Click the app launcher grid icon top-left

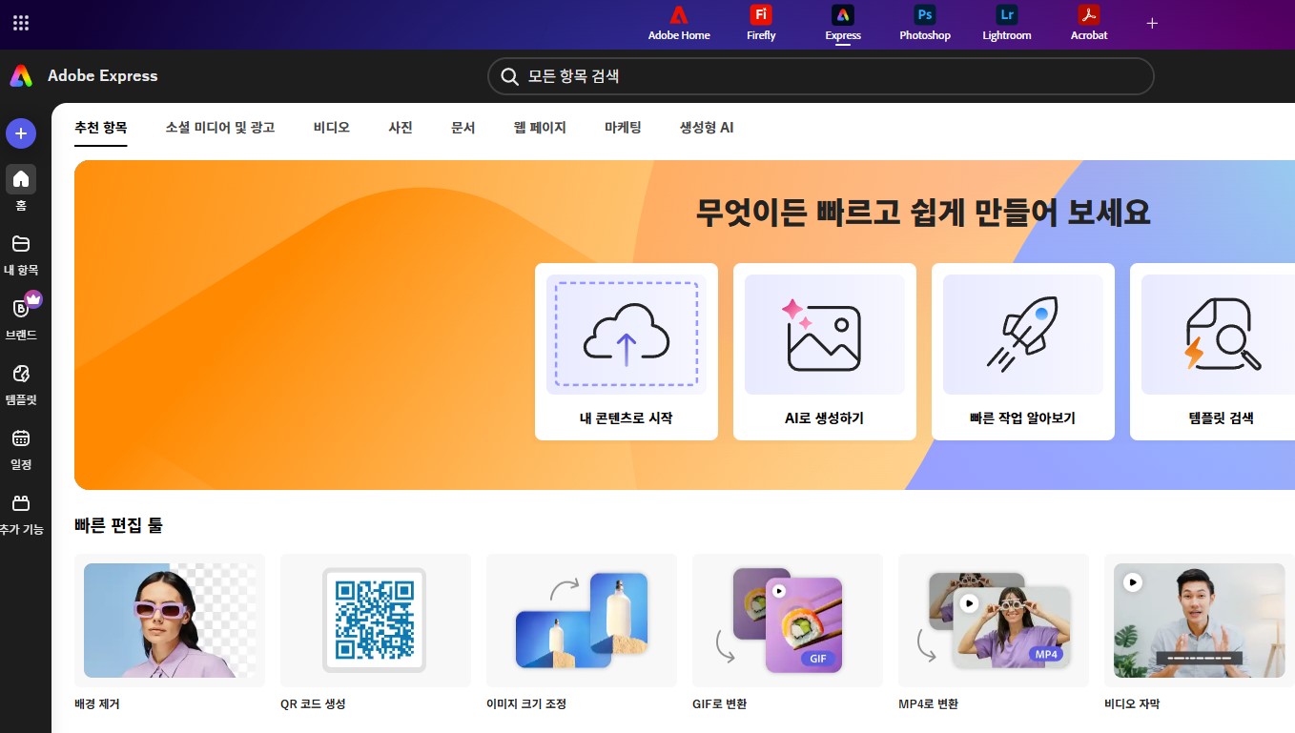click(20, 23)
